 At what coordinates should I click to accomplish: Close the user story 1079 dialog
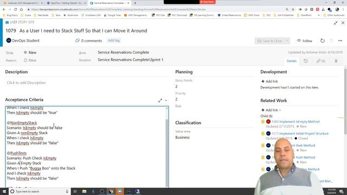click(x=343, y=23)
